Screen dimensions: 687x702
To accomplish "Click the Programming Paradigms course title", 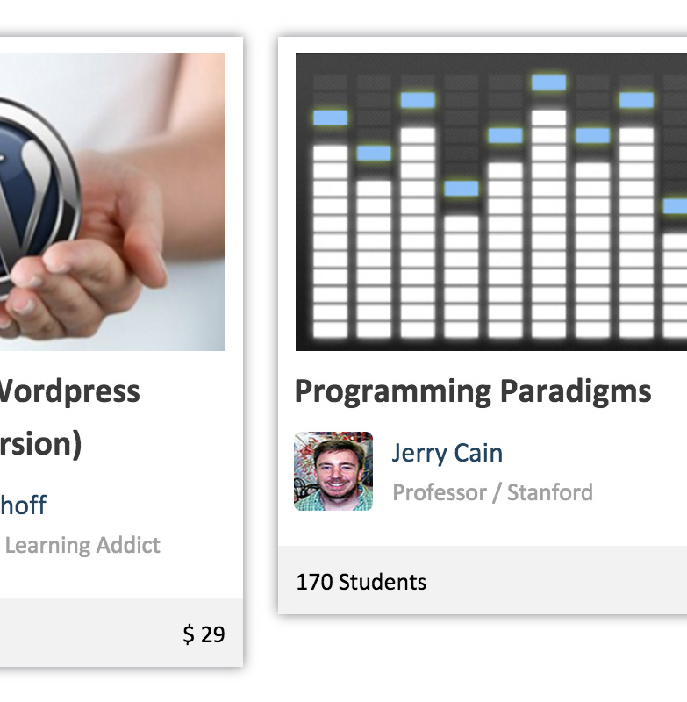I will click(x=473, y=392).
